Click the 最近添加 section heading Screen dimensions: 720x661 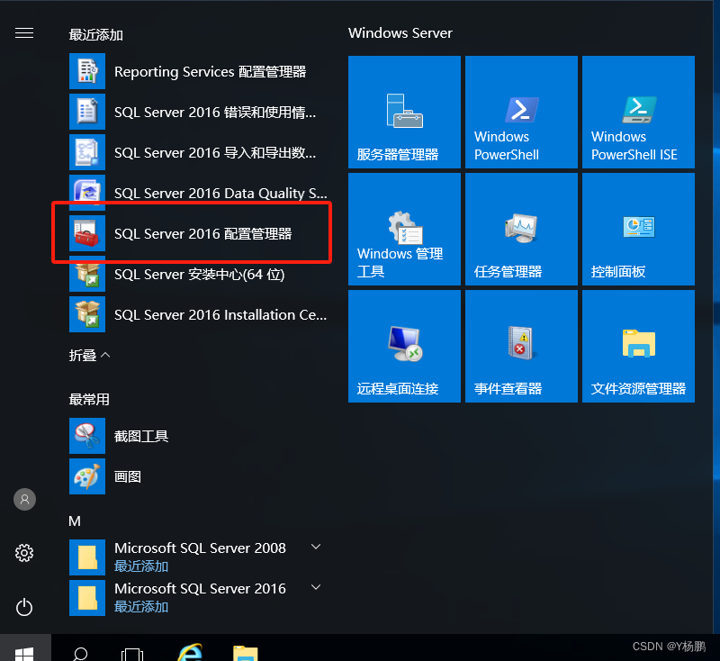coord(96,35)
